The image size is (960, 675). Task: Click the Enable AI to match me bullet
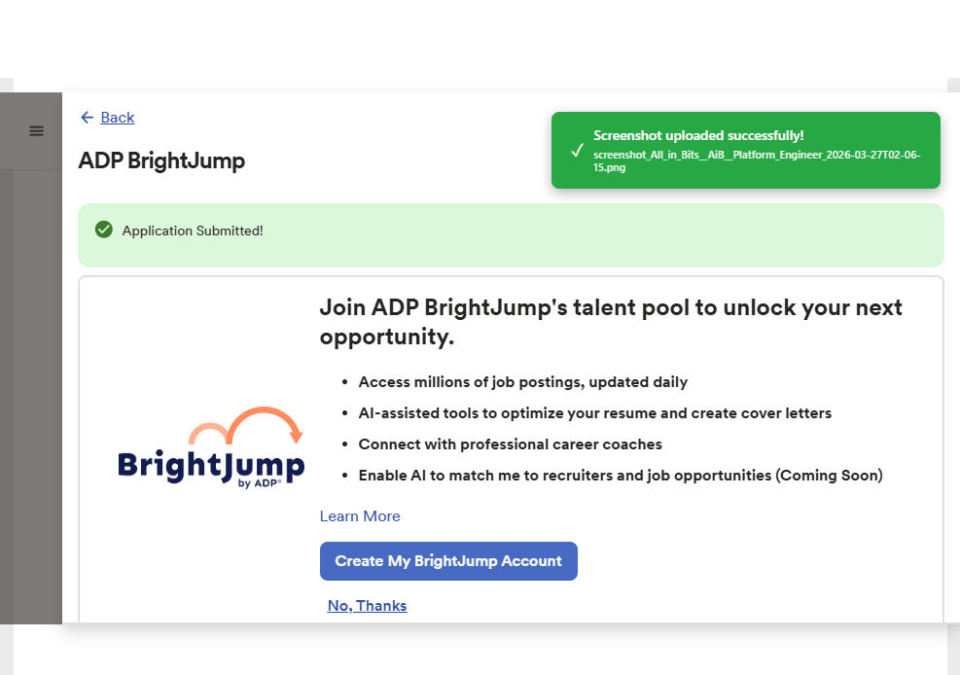click(620, 476)
